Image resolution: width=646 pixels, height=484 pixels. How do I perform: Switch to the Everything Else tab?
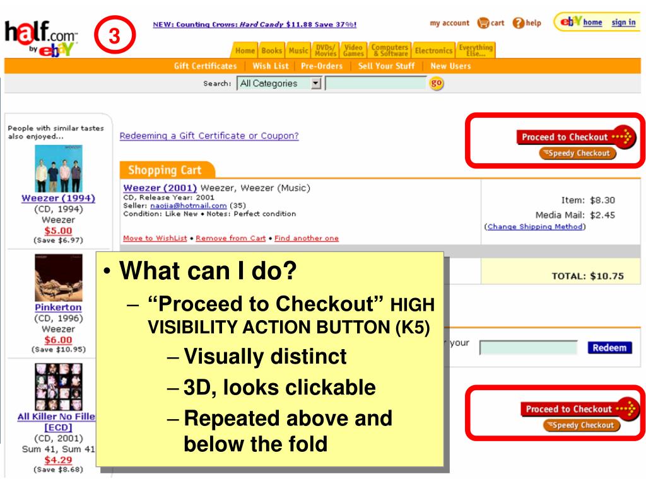[x=476, y=50]
